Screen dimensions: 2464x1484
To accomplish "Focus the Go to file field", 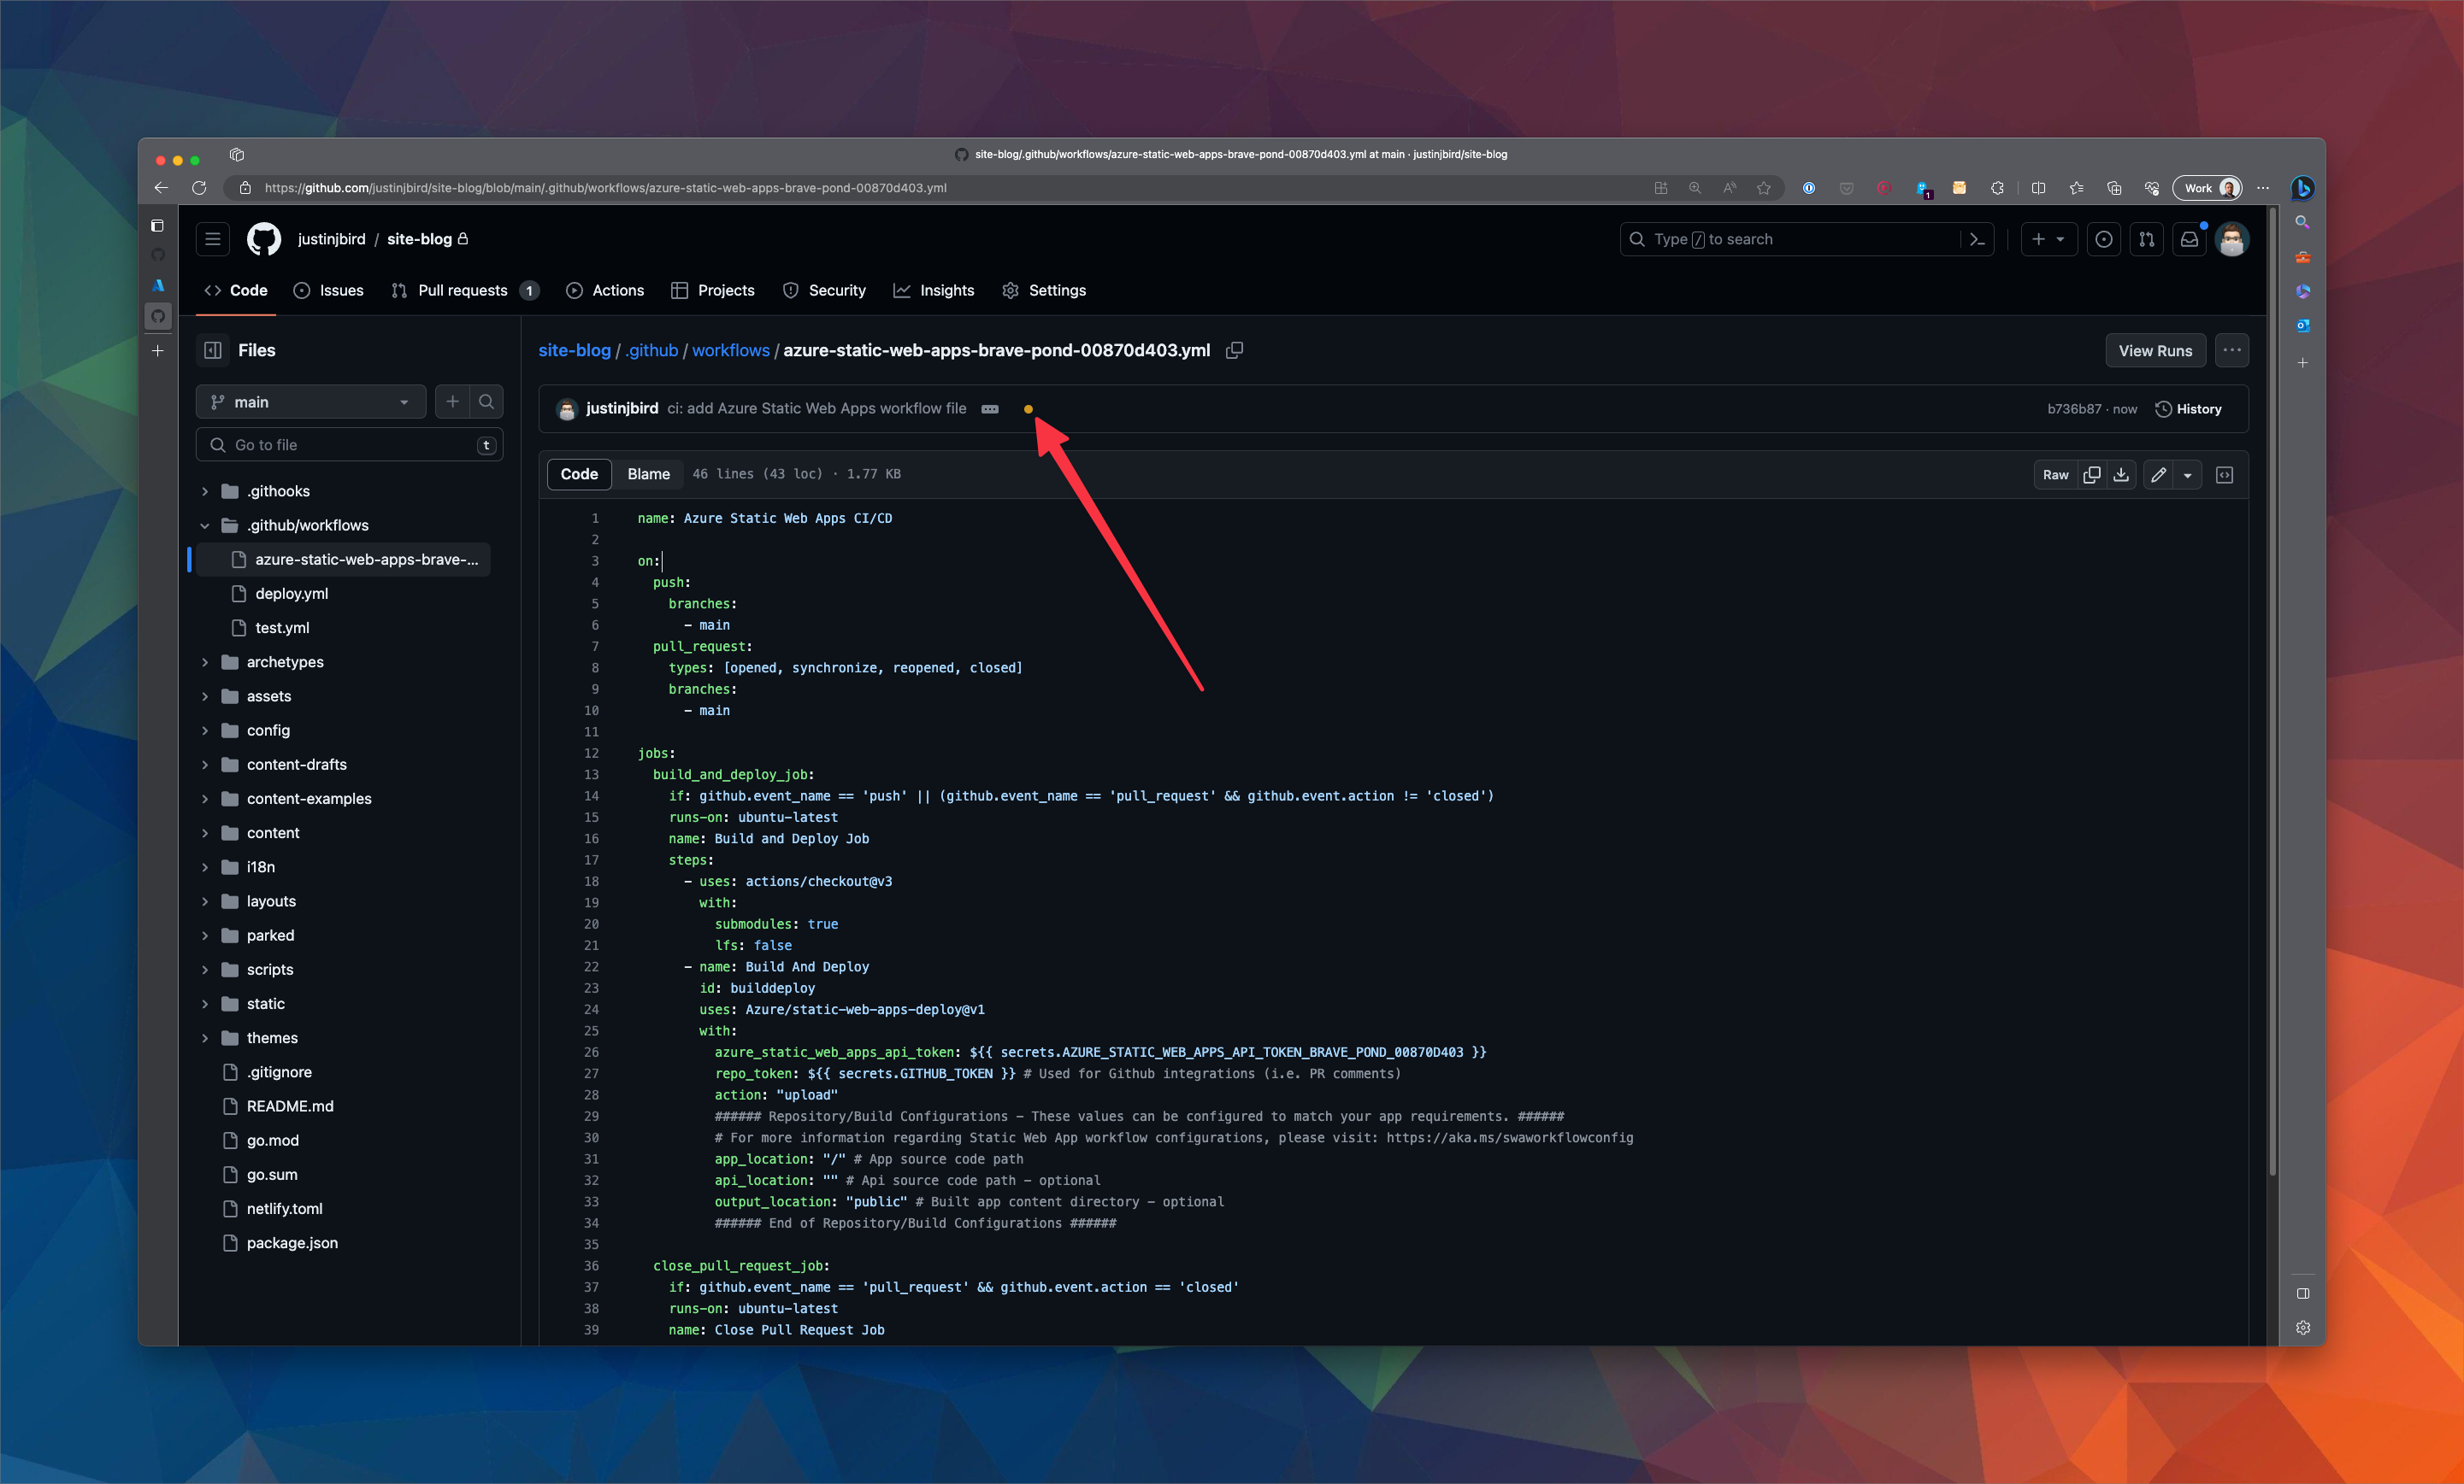I will [x=349, y=445].
